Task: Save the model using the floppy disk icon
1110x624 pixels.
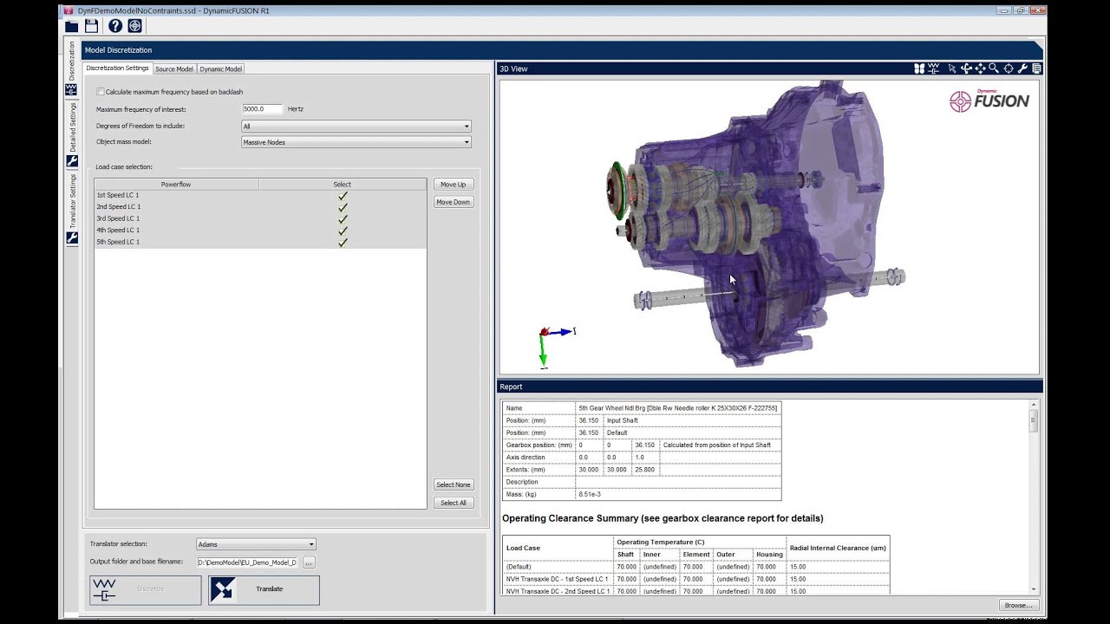Action: 91,26
